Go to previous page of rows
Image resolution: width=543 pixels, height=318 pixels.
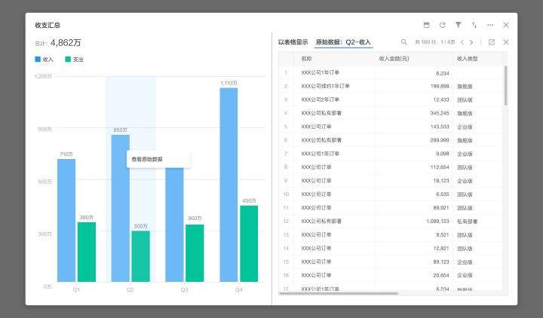[462, 42]
